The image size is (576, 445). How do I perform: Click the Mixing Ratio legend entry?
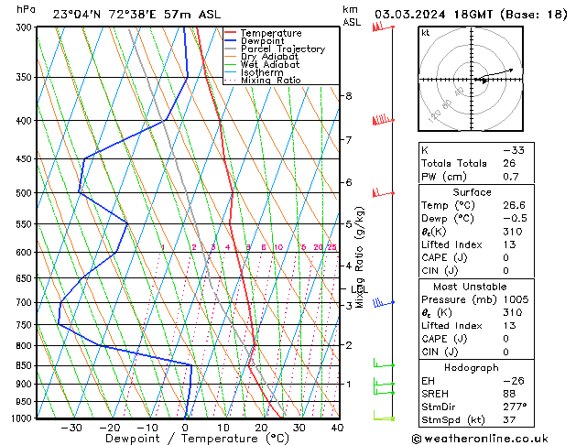point(263,80)
